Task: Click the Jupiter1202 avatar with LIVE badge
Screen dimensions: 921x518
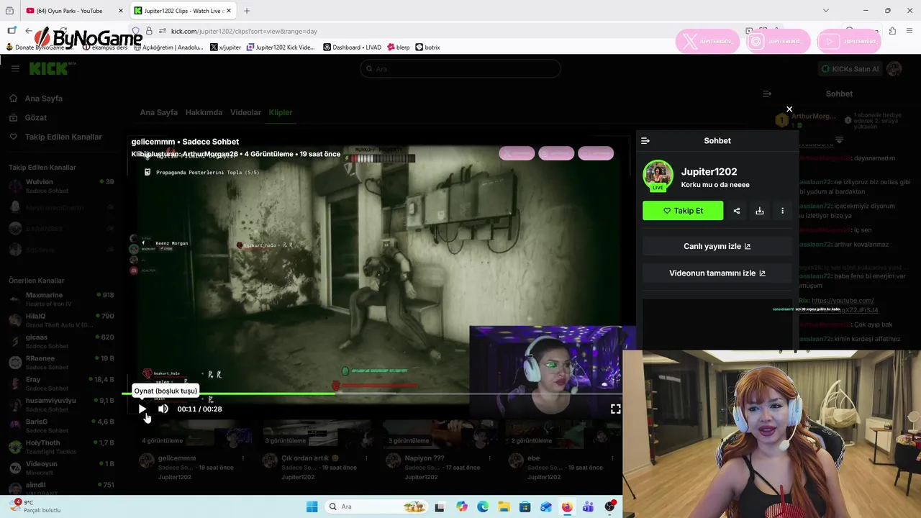Action: 658,176
